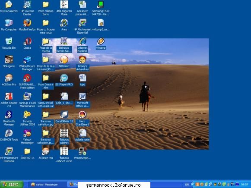Launch CorelDRAW 12 shortcut
This screenshot has height=188, width=251.
(64, 115)
